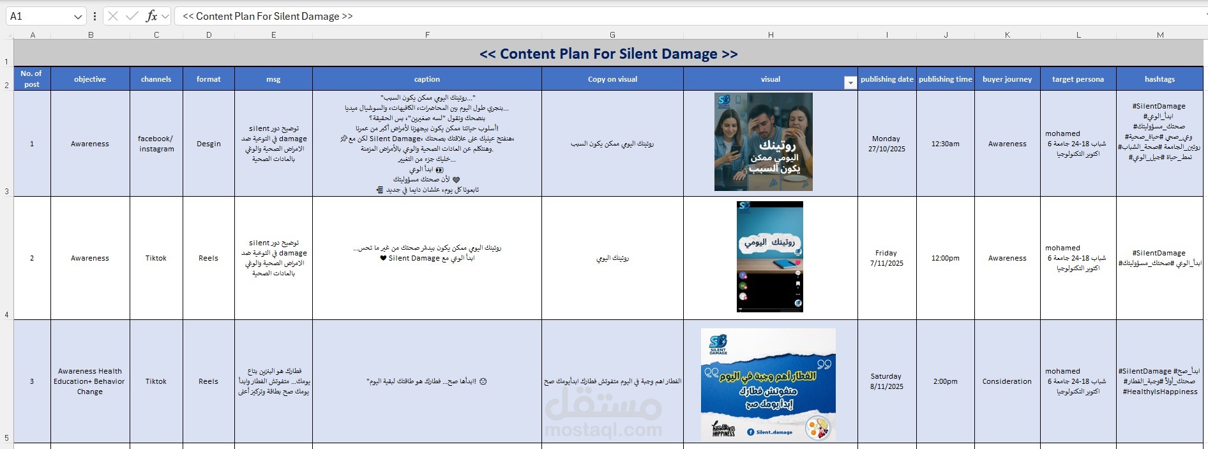Click the Reels format cell in post 3
The width and height of the screenshot is (1208, 449).
coord(209,381)
